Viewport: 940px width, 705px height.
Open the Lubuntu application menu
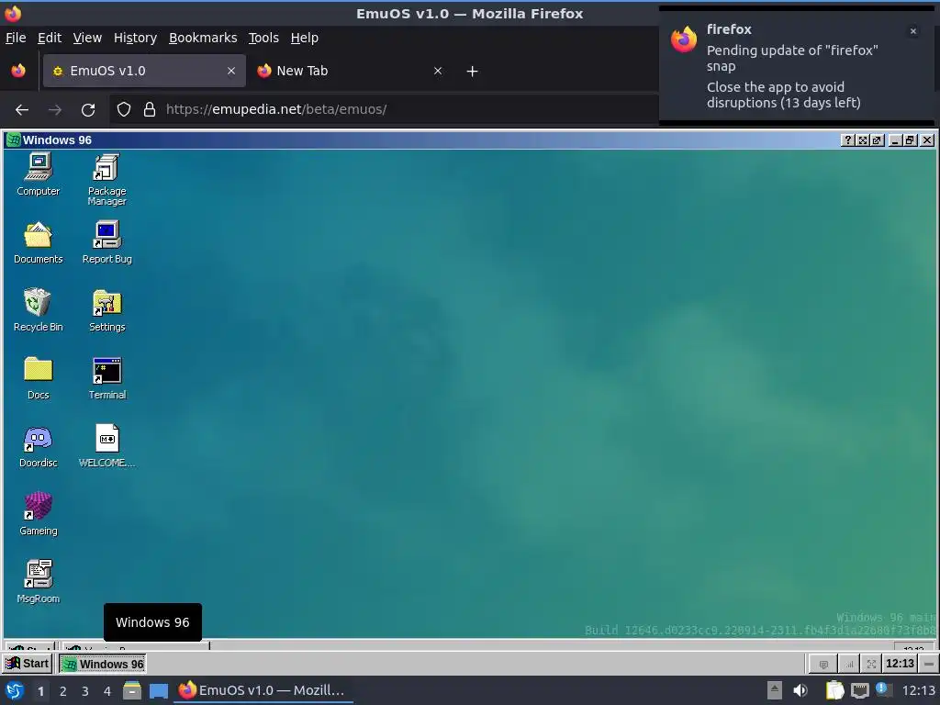pyautogui.click(x=13, y=690)
